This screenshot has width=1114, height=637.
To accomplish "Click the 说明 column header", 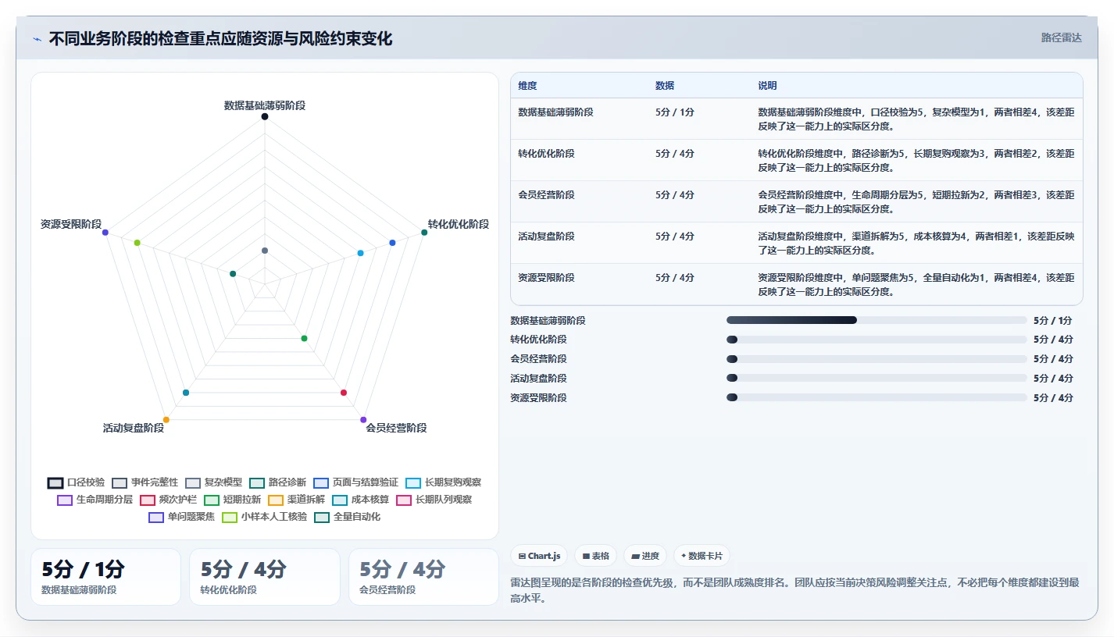I will 767,86.
